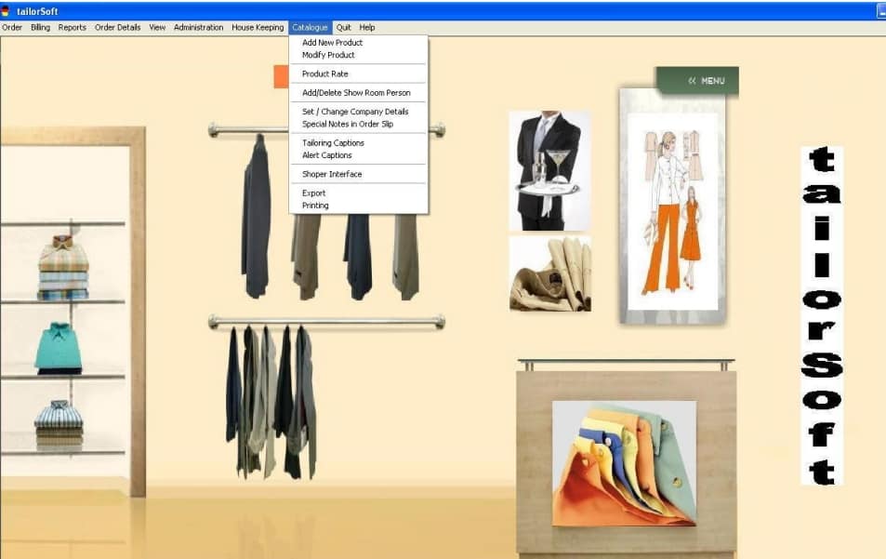The image size is (886, 559).
Task: Select Special Notes in Order Slip
Action: (x=348, y=124)
